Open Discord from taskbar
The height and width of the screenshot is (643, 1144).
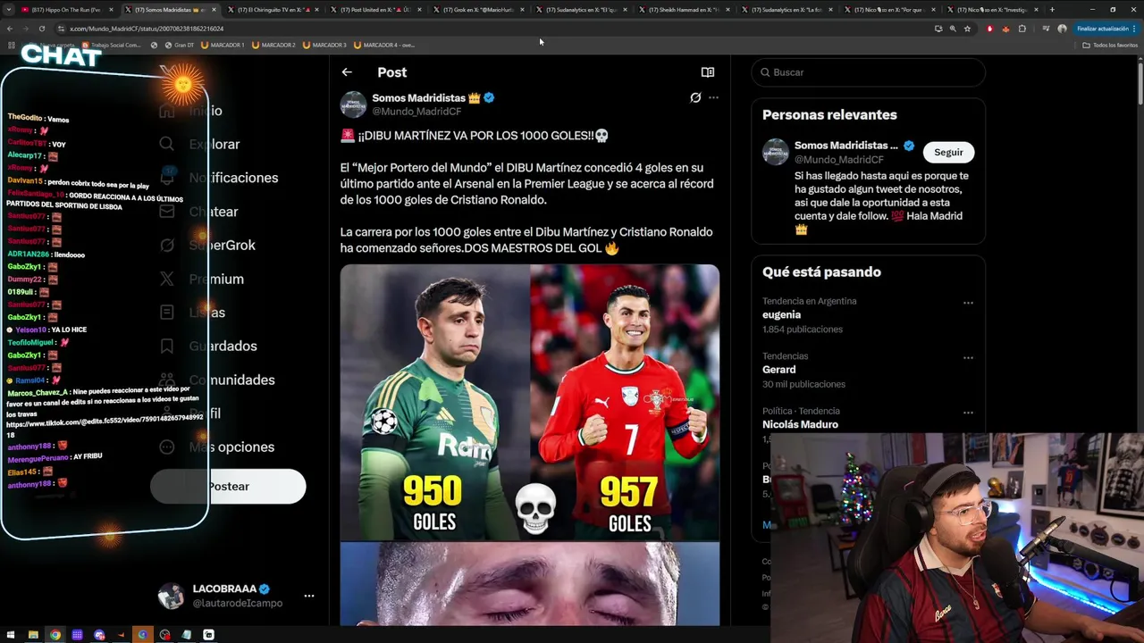(x=99, y=635)
